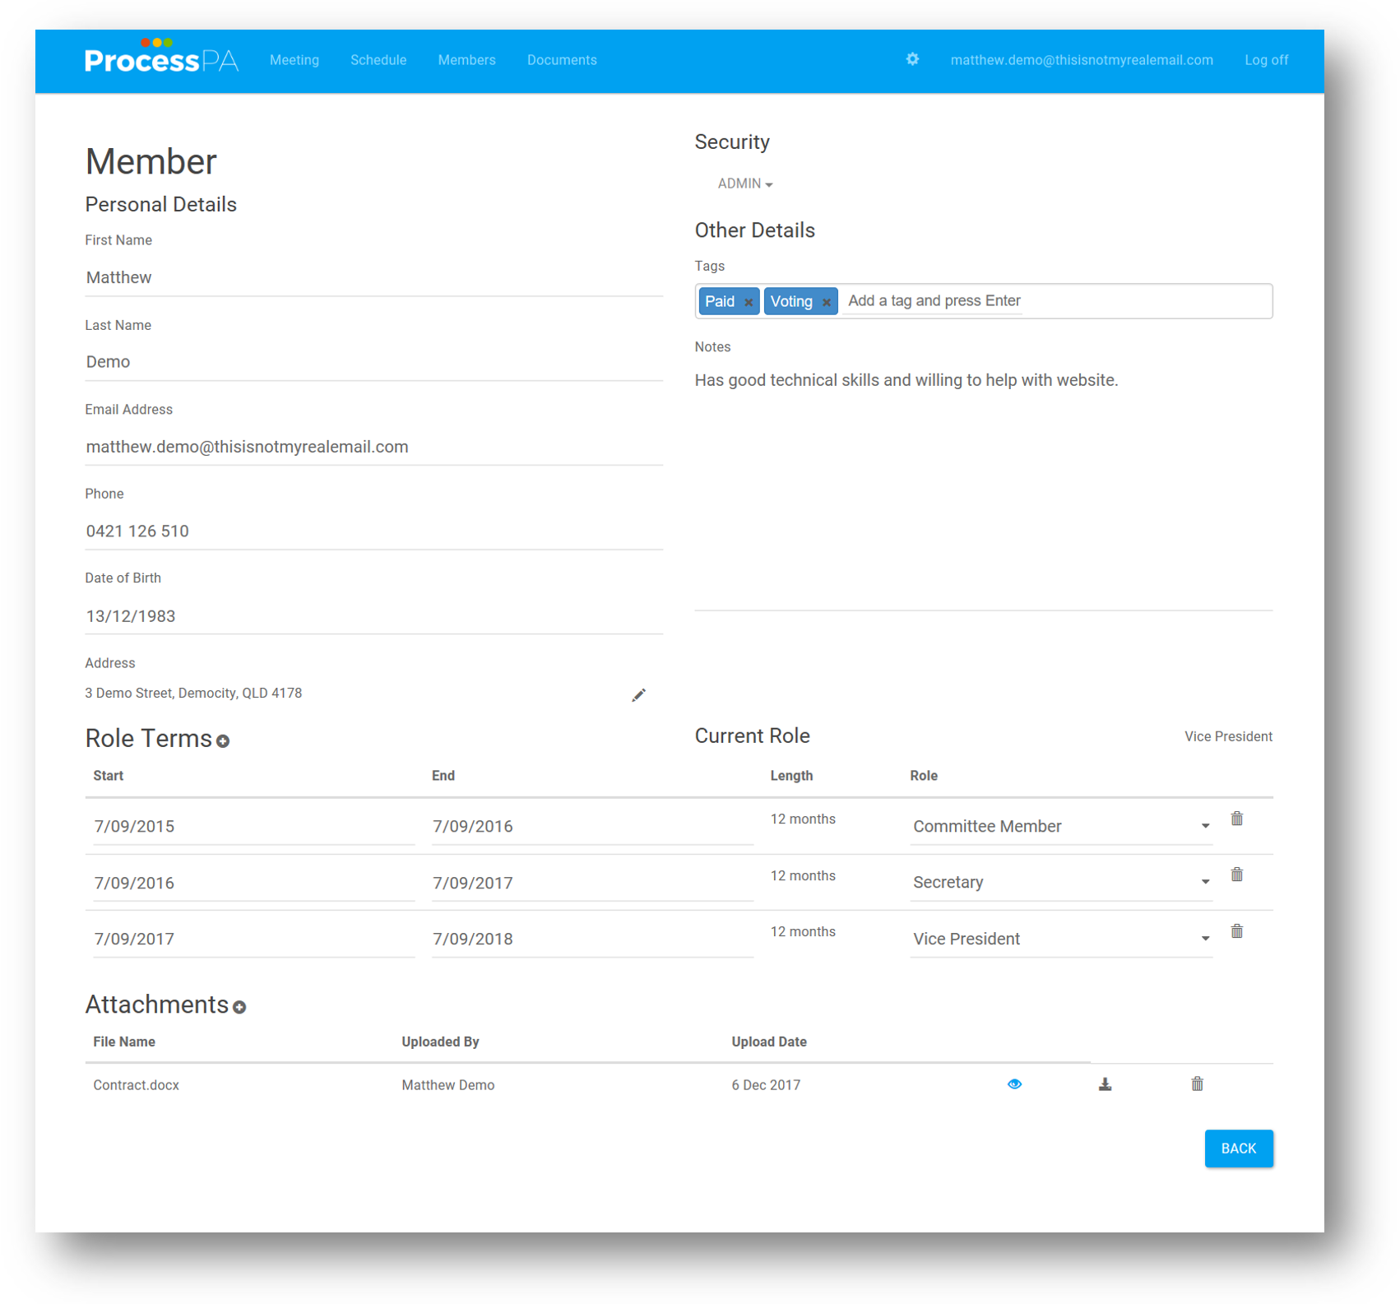Delete the Contract.docx attachment
The width and height of the screenshot is (1400, 1304).
pos(1197,1084)
